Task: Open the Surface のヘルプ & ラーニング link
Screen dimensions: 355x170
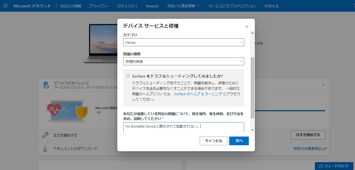Action: pyautogui.click(x=198, y=94)
